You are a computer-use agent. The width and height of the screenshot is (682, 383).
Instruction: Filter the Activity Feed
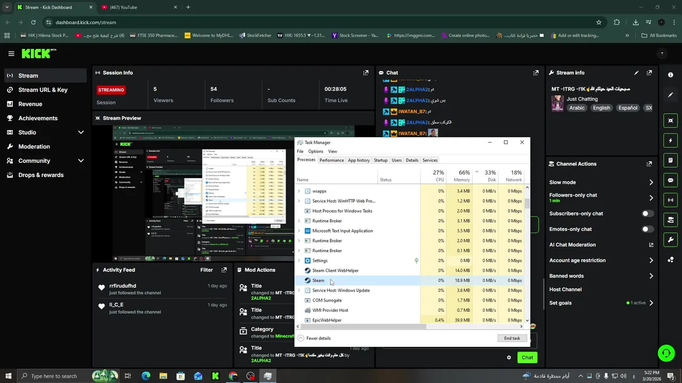coord(206,270)
